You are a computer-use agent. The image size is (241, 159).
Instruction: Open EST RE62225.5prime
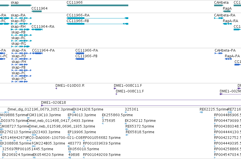[214, 109]
